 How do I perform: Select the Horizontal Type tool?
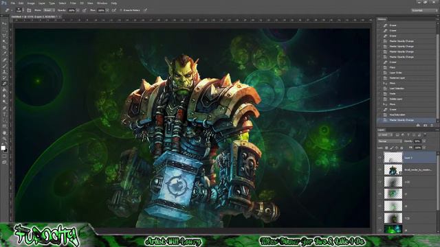point(4,115)
